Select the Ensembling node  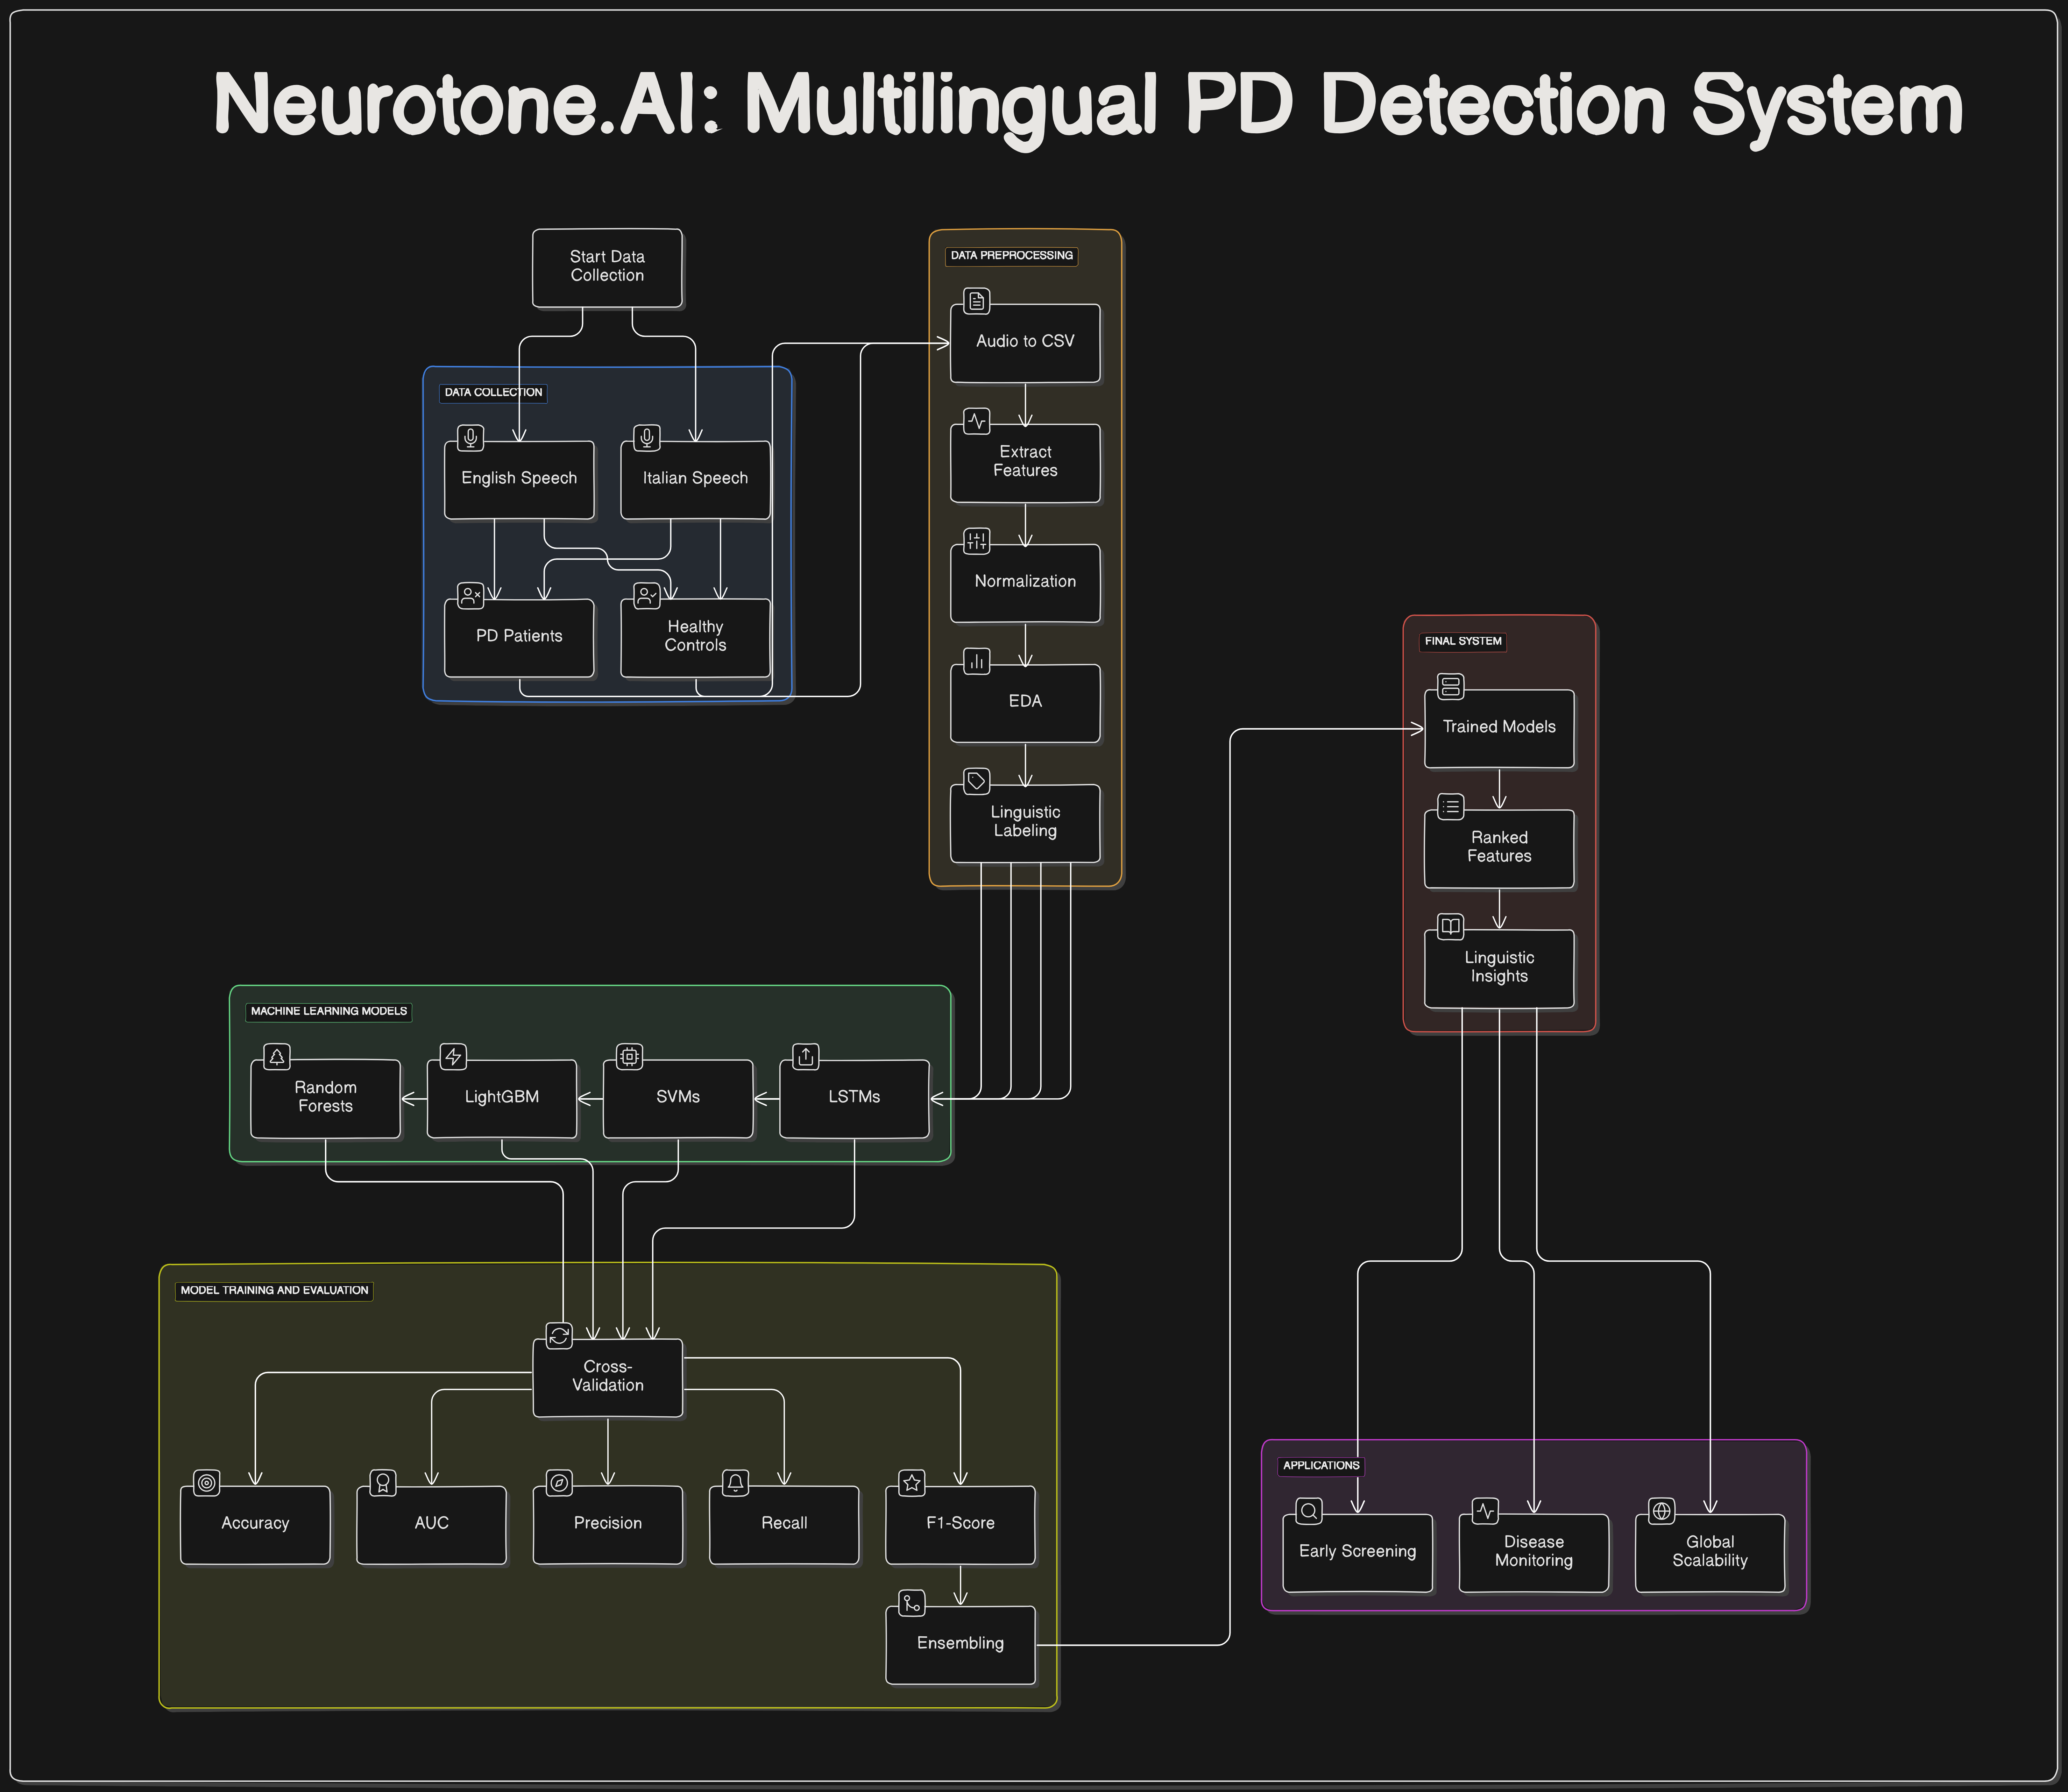[x=960, y=1645]
